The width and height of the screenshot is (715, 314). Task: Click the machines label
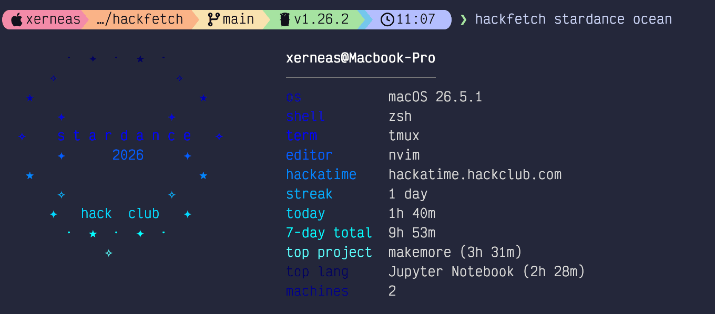coord(317,291)
